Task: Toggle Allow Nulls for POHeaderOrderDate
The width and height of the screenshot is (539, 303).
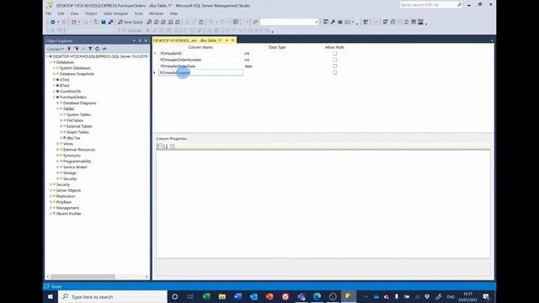Action: (335, 66)
